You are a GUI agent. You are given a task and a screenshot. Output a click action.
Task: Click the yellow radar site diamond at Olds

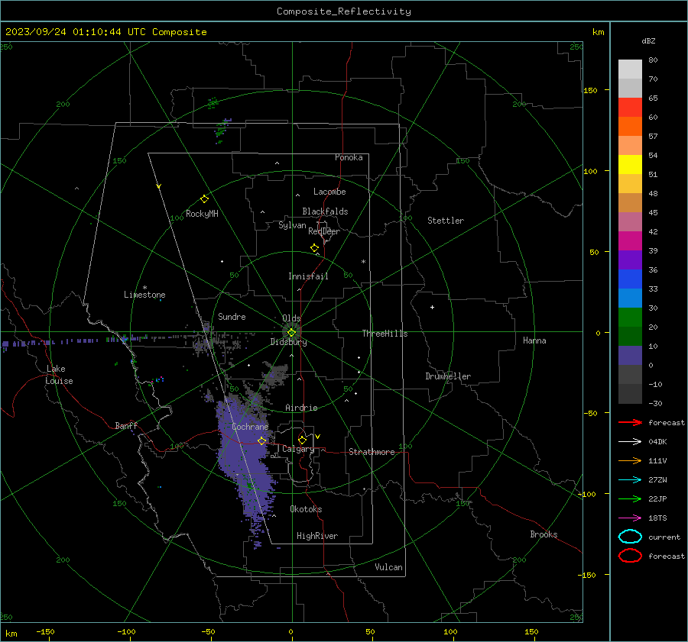(291, 333)
